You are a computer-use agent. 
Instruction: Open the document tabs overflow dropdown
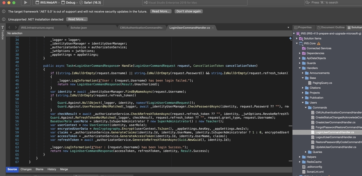(288, 28)
